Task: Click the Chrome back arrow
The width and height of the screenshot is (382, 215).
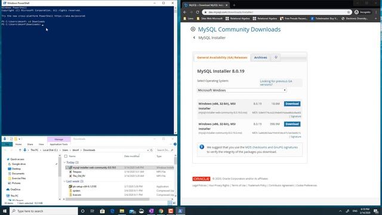Action: [x=184, y=12]
